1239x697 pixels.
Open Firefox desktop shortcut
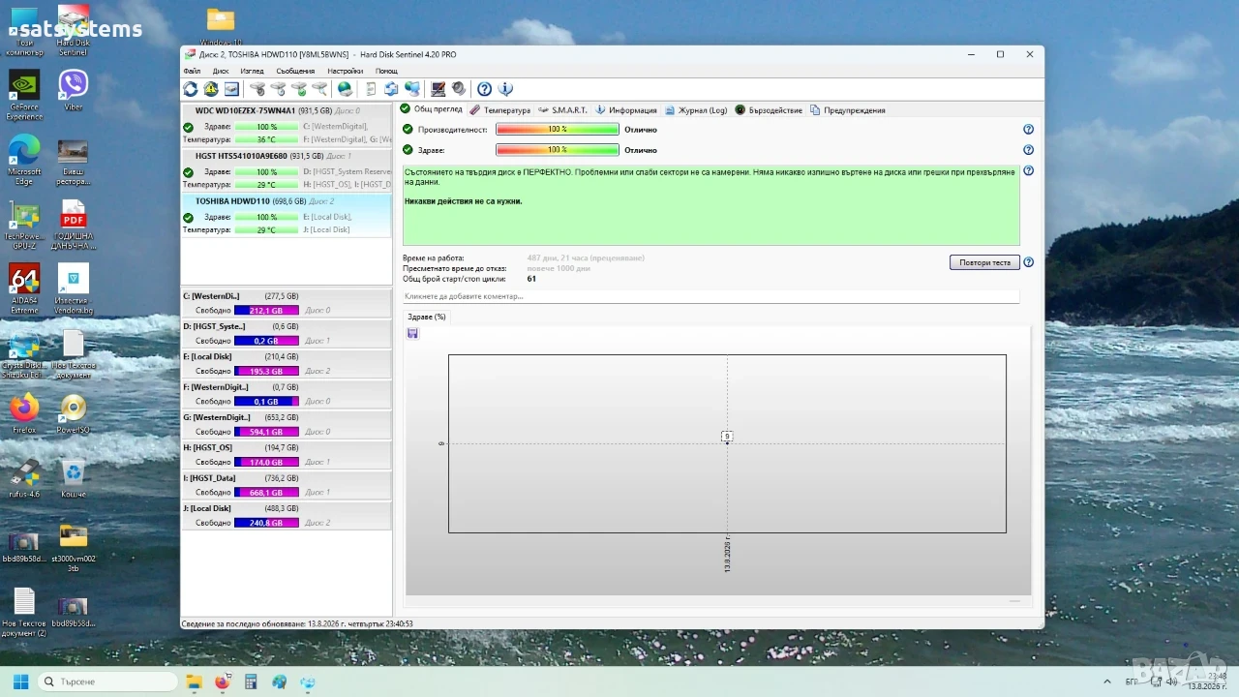pyautogui.click(x=24, y=414)
